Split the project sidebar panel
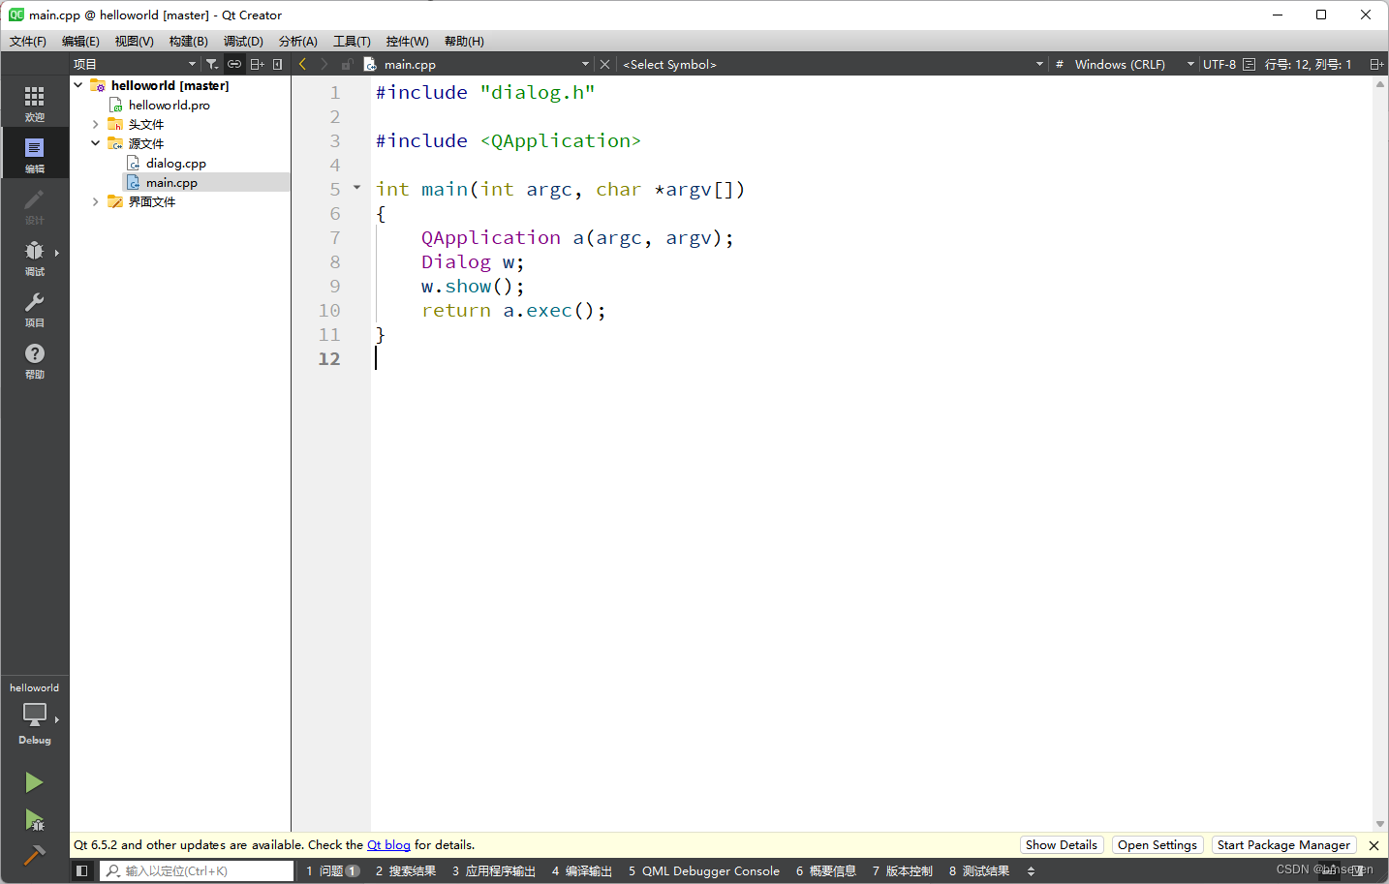 coord(257,64)
